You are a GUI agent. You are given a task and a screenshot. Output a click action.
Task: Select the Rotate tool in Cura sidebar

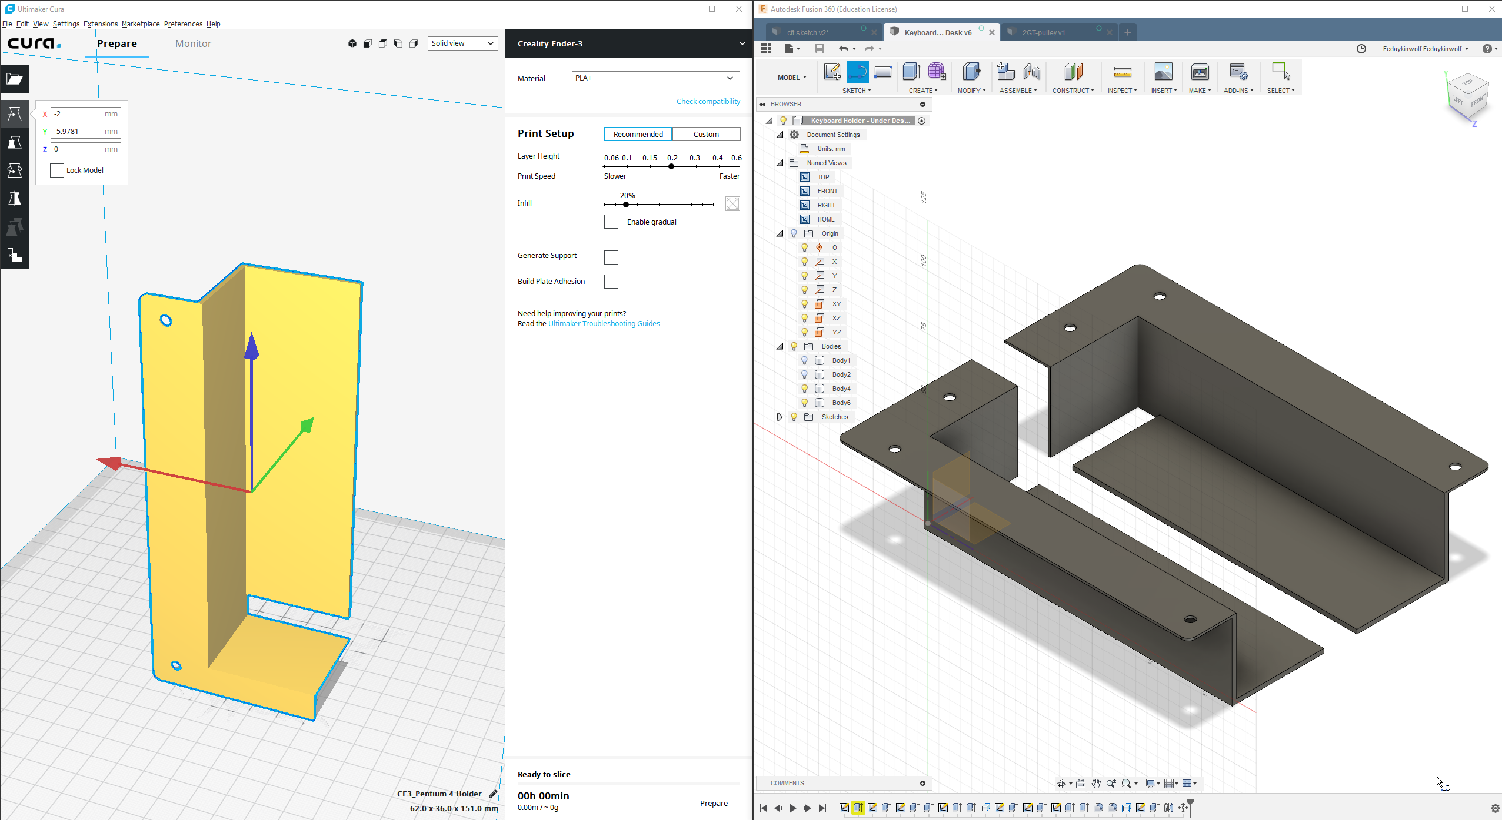(15, 170)
